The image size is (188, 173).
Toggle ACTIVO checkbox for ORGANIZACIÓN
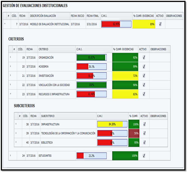[x=144, y=58]
